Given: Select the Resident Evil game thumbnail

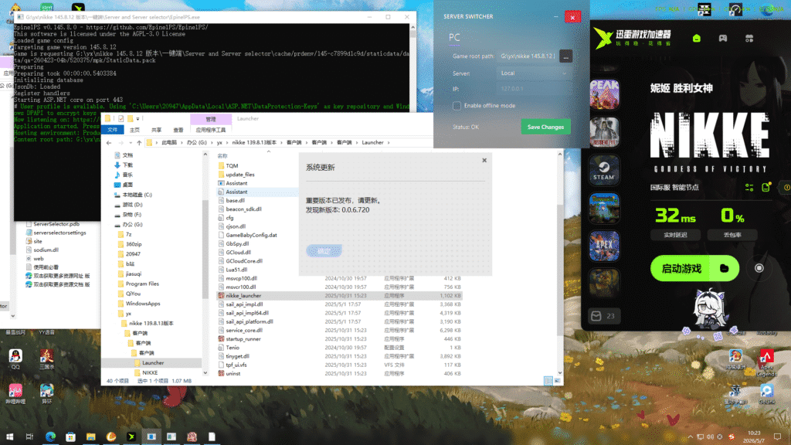Looking at the screenshot, I should 604,131.
